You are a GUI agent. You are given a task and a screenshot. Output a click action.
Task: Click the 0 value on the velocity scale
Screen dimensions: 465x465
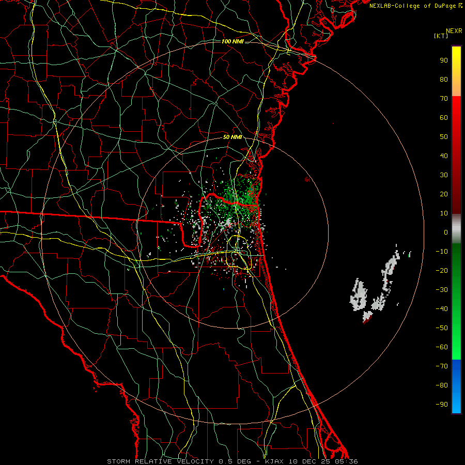tap(446, 233)
